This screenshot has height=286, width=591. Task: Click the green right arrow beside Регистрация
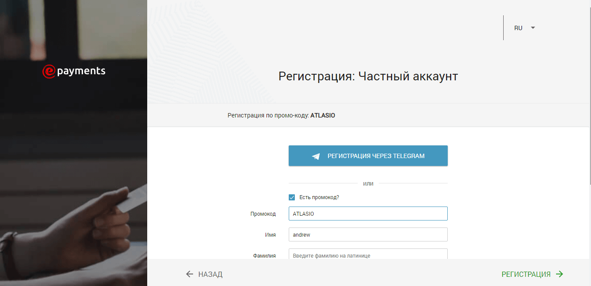point(560,274)
